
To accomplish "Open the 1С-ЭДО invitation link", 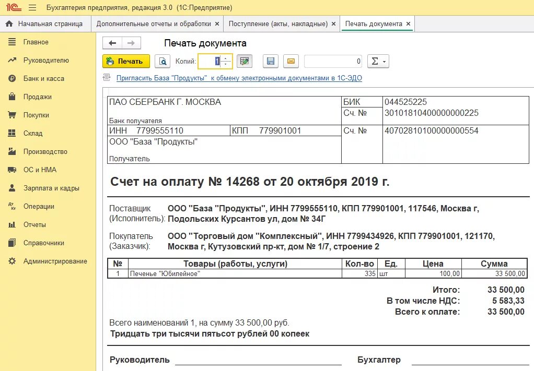I will click(239, 78).
